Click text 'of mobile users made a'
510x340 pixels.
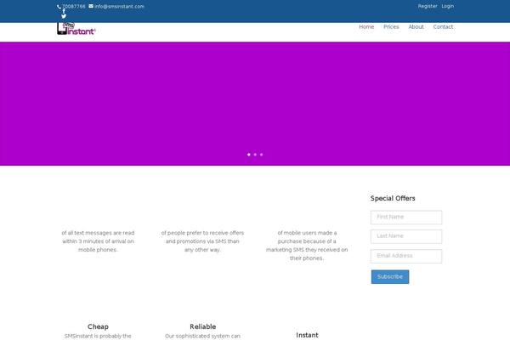pyautogui.click(x=307, y=233)
